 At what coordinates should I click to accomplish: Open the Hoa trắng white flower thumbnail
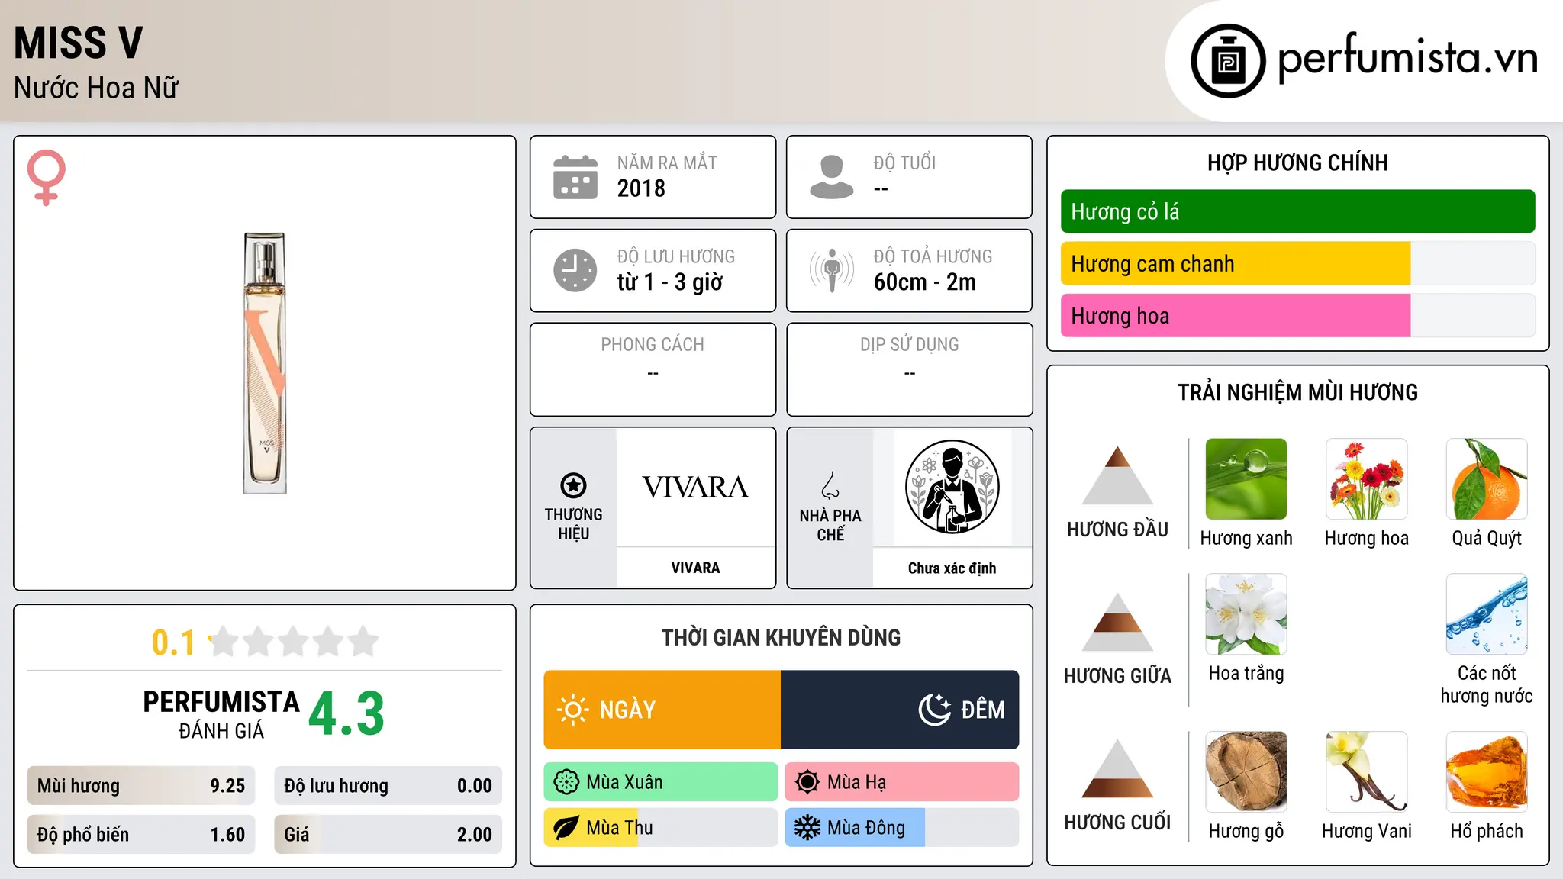click(1246, 614)
